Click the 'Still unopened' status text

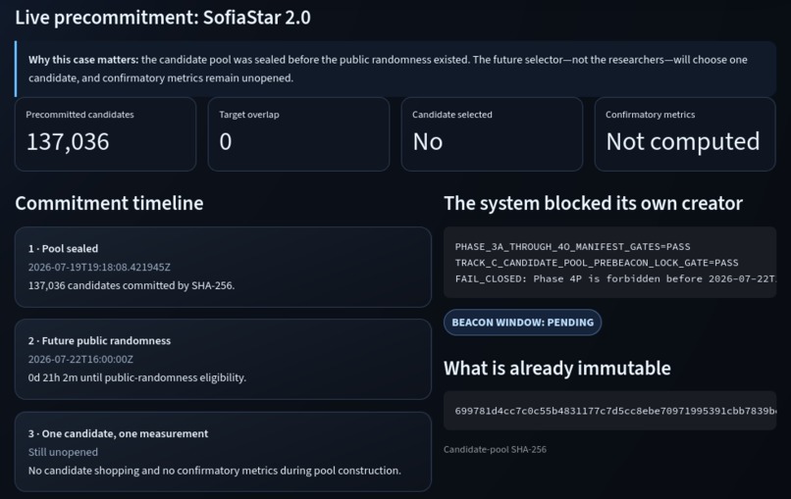click(x=63, y=452)
